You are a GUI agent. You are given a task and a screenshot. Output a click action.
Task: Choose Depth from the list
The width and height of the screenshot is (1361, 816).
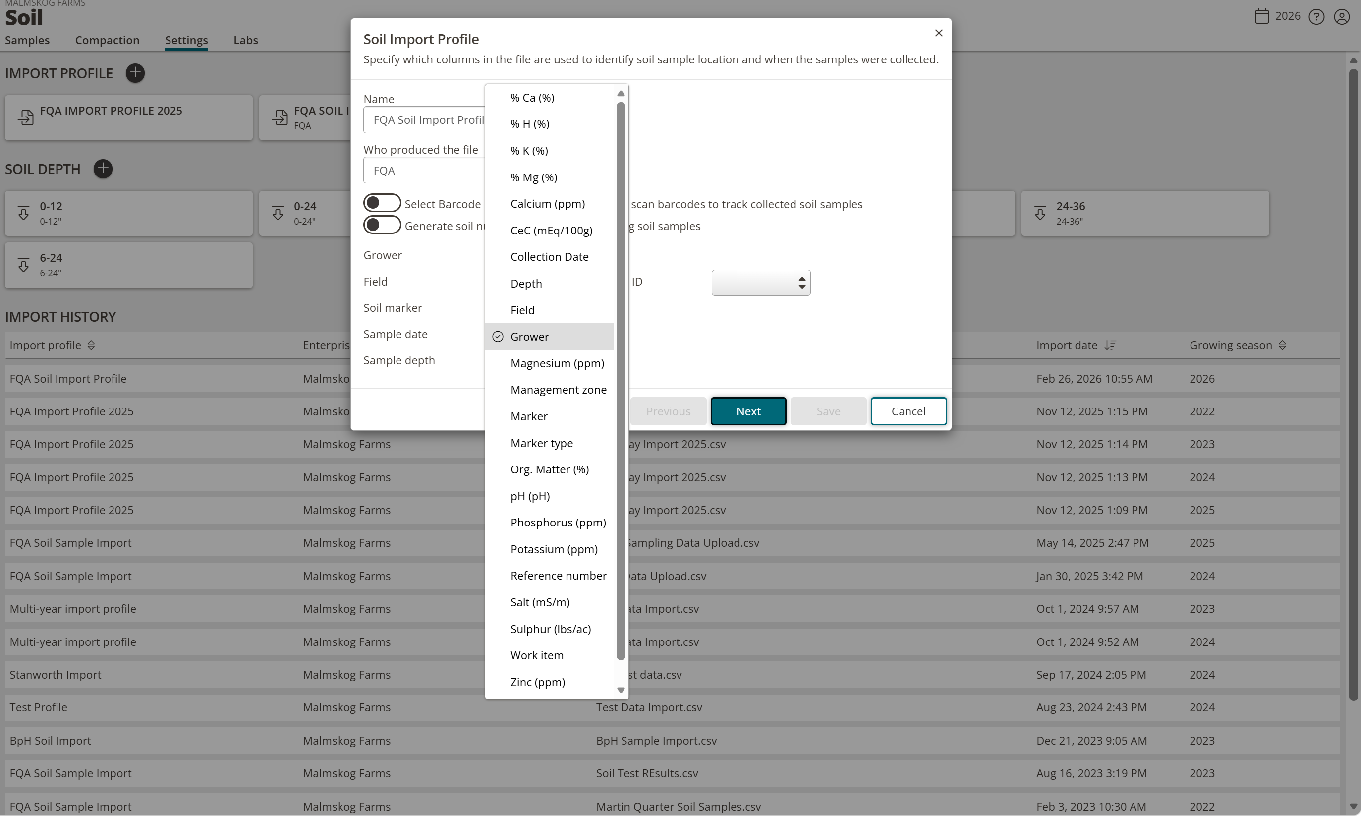pos(549,283)
